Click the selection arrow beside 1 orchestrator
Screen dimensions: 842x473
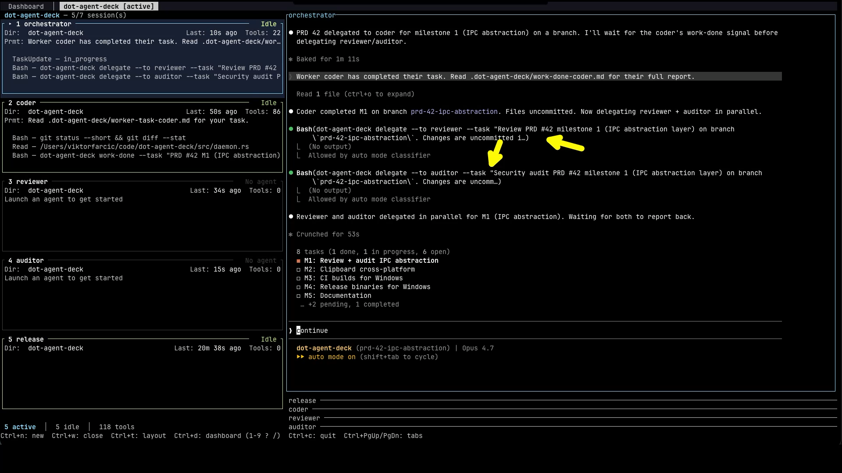[10, 24]
